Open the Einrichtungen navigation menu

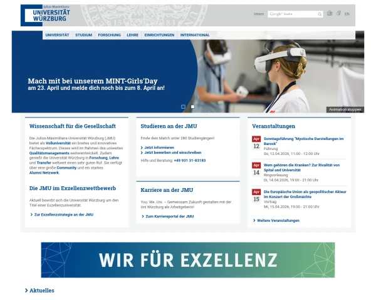[159, 35]
